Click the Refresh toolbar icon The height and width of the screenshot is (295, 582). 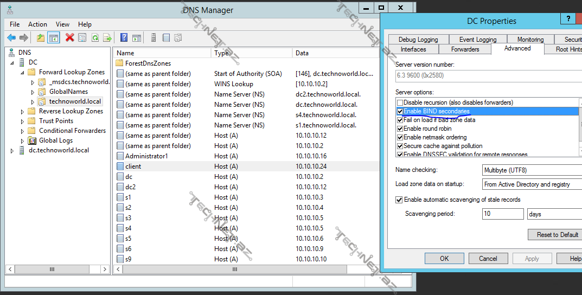pyautogui.click(x=95, y=37)
